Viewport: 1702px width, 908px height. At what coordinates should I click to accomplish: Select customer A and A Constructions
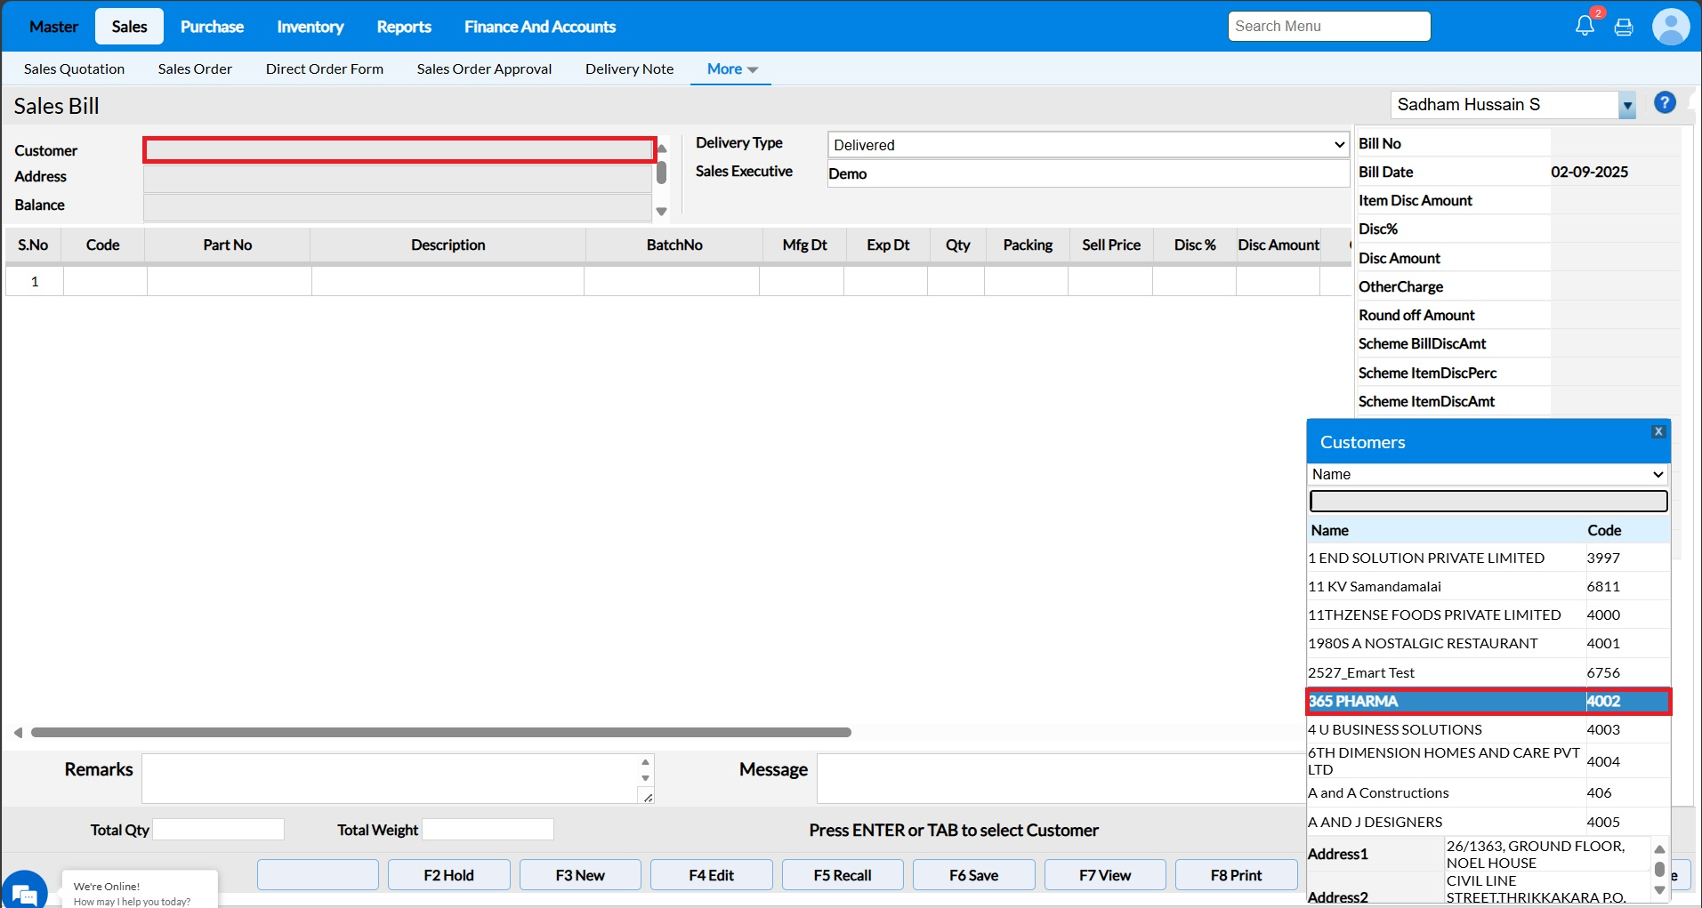1488,793
